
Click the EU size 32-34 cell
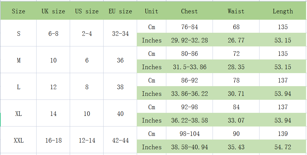[x=120, y=34]
